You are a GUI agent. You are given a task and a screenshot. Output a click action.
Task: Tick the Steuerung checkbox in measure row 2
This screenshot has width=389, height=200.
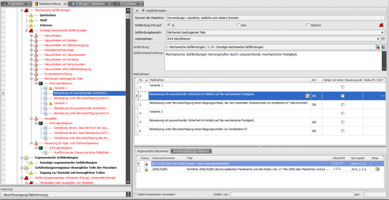pyautogui.click(x=343, y=96)
